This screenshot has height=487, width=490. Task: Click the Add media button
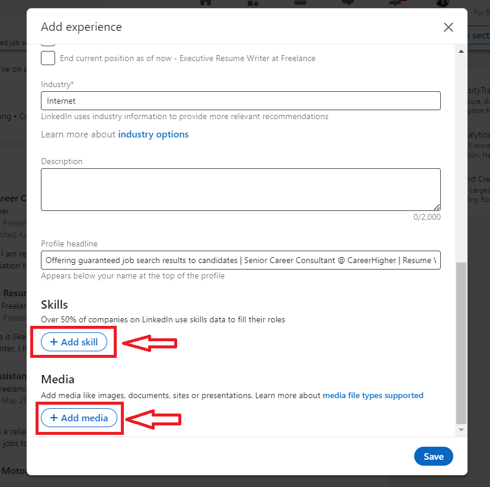pos(79,418)
